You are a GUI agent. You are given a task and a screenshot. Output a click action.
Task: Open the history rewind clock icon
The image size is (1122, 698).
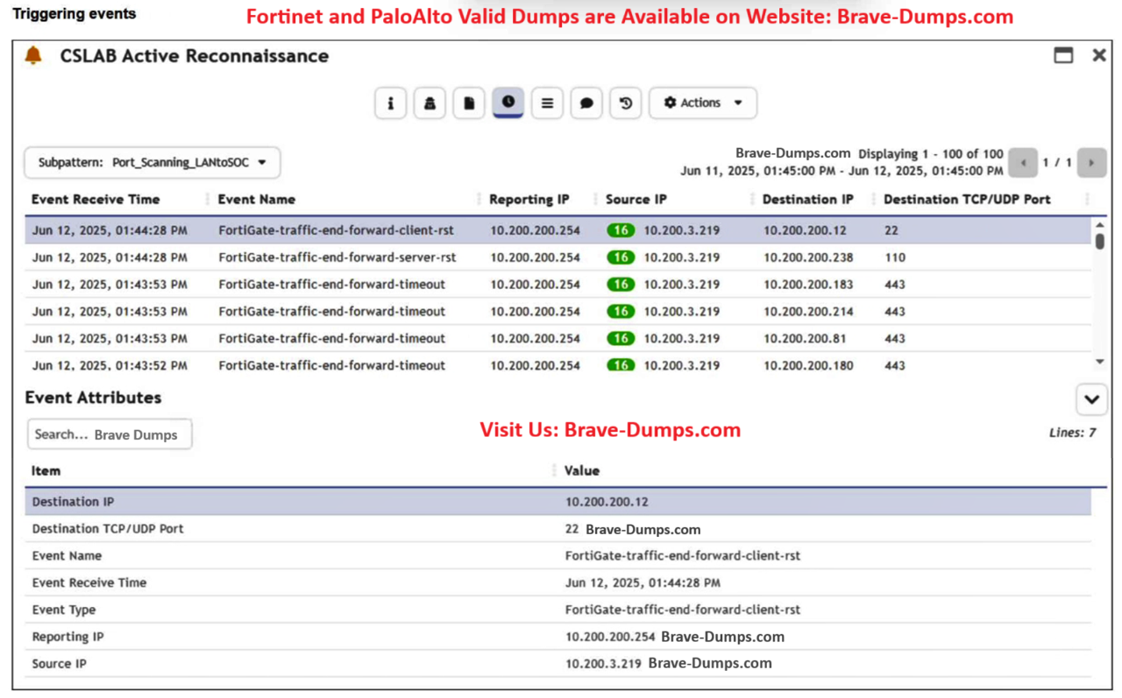pyautogui.click(x=626, y=103)
